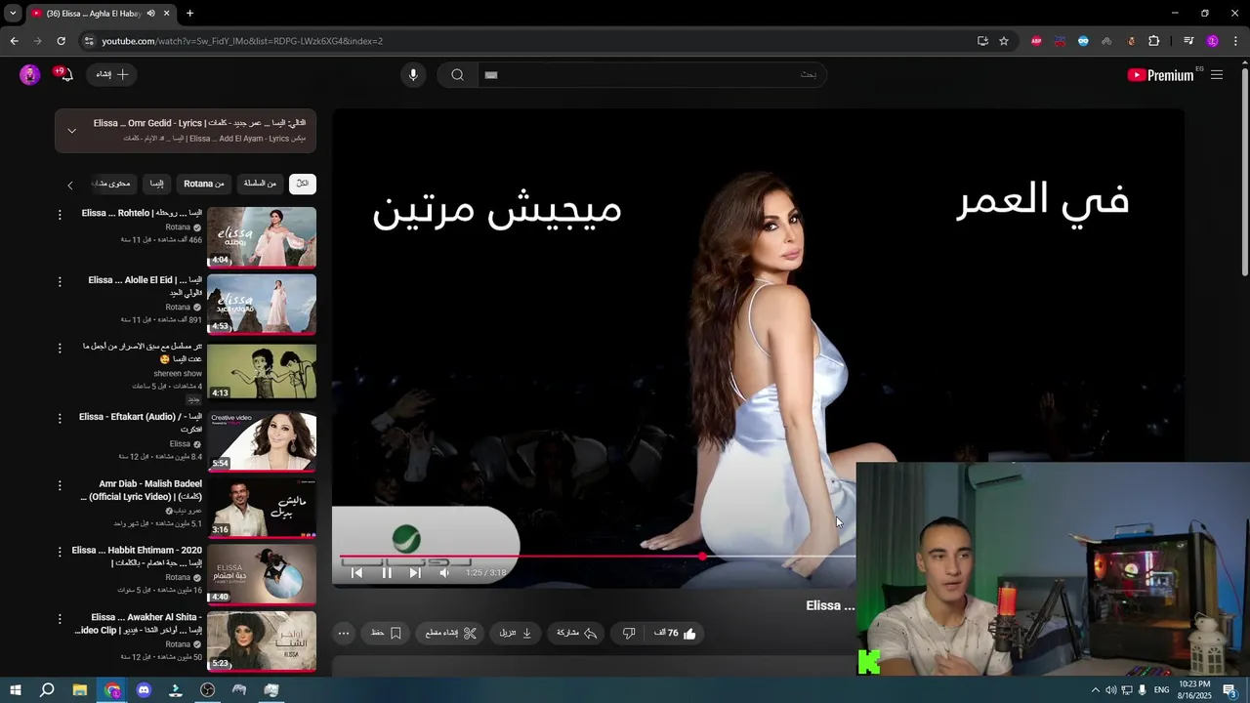Viewport: 1250px width, 703px height.
Task: Select the 'من السلسلة' filter chip
Action: click(x=260, y=184)
